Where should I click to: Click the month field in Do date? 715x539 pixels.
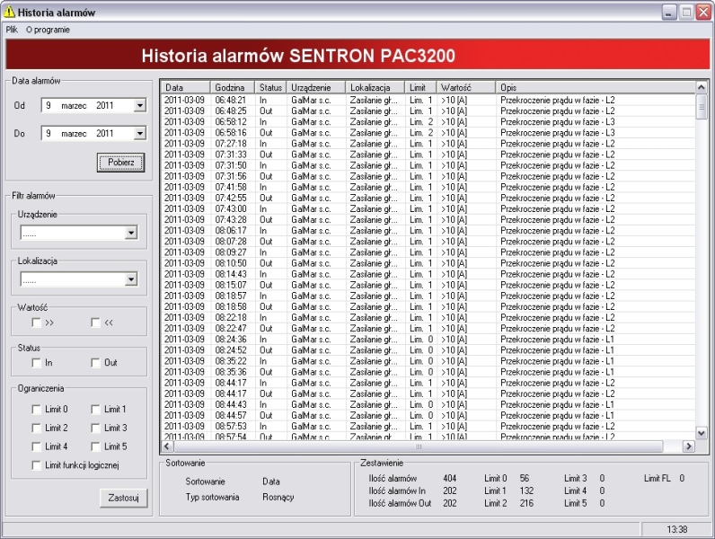click(x=74, y=134)
